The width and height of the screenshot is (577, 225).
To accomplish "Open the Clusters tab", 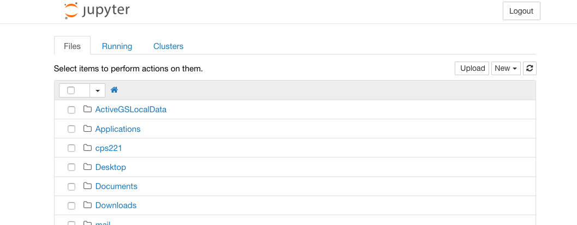I will pyautogui.click(x=168, y=46).
